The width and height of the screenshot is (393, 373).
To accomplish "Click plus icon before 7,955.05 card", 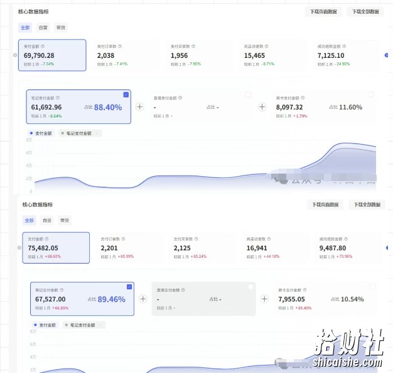I will pyautogui.click(x=264, y=299).
